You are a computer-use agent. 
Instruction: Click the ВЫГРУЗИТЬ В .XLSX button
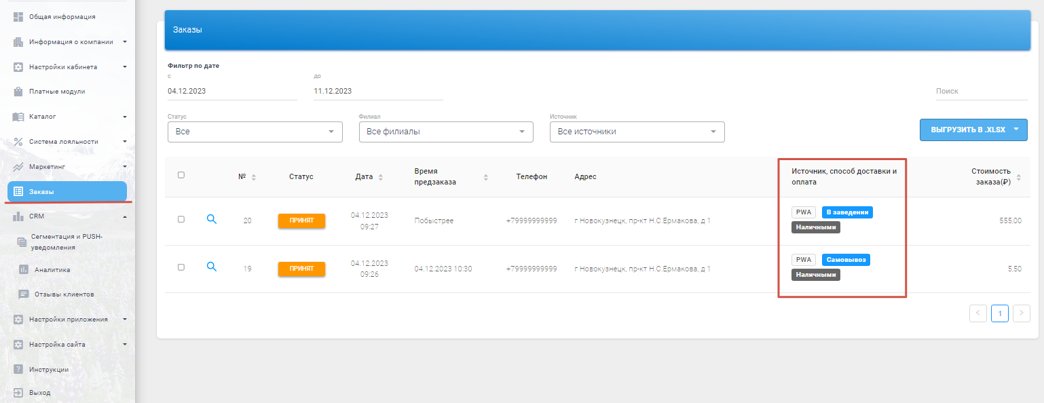[965, 130]
